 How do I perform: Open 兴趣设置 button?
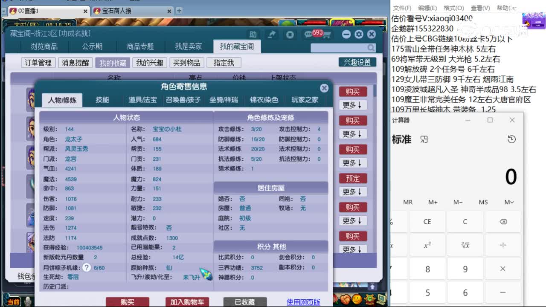357,62
